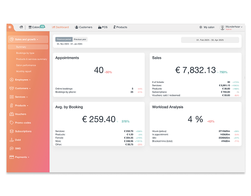This screenshot has width=251, height=196.
Task: Open the POS tab
Action: point(103,27)
